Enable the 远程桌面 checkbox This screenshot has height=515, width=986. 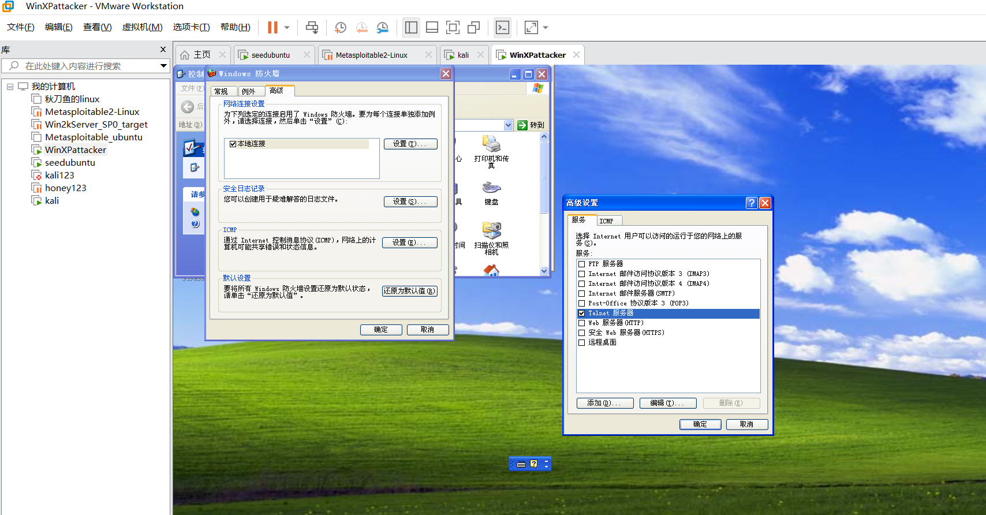pyautogui.click(x=582, y=342)
